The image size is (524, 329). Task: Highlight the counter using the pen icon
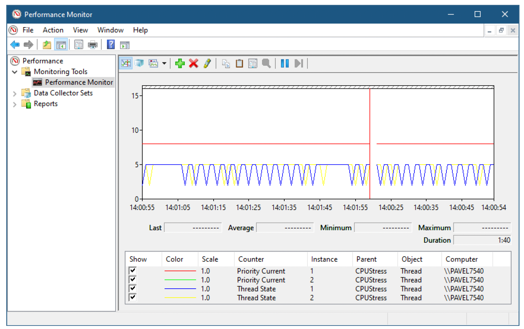pyautogui.click(x=207, y=63)
